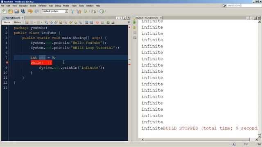The height and width of the screenshot is (147, 262).
Task: Click the Build Project hammer icon
Action: click(x=72, y=11)
